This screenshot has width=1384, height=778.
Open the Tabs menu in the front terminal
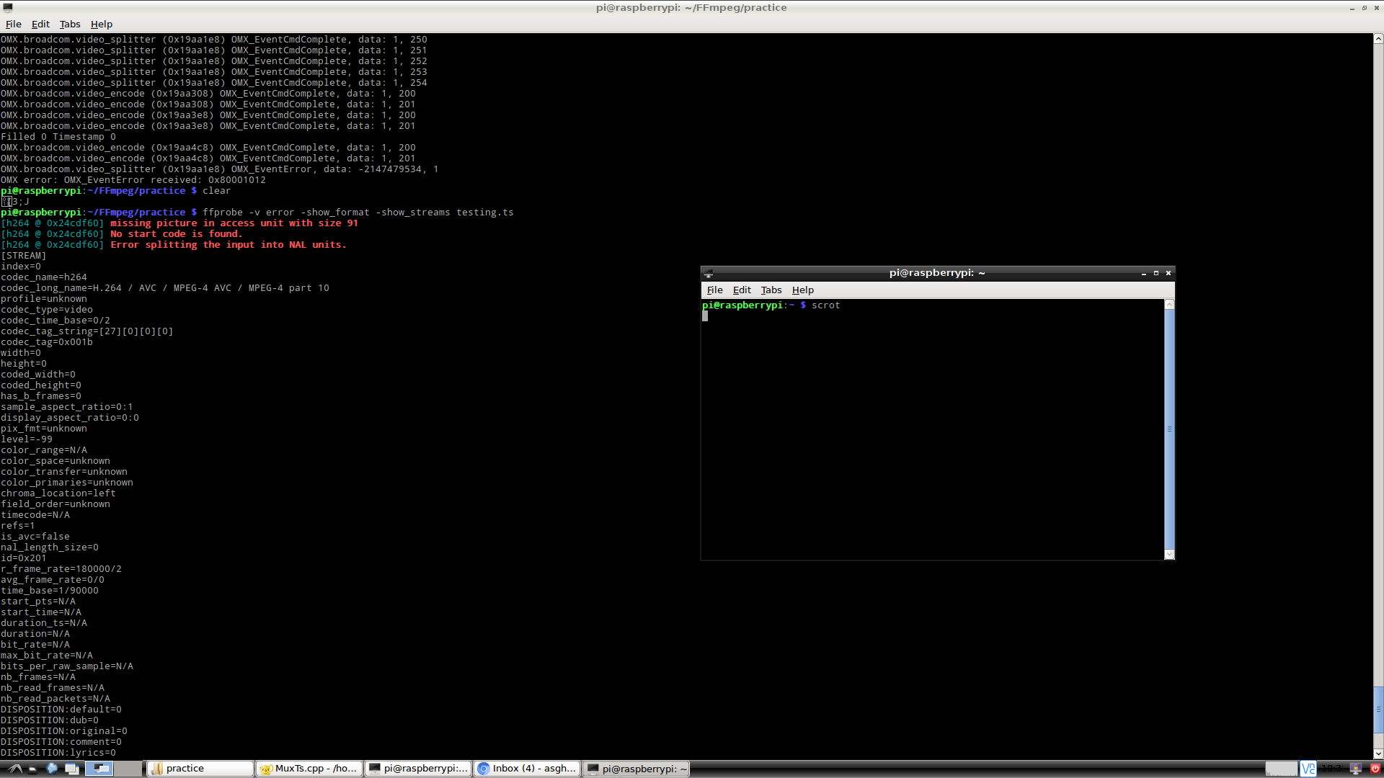tap(771, 290)
